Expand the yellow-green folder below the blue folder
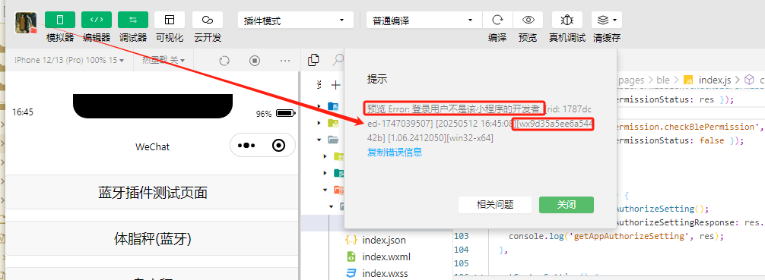The width and height of the screenshot is (765, 280). [319, 123]
